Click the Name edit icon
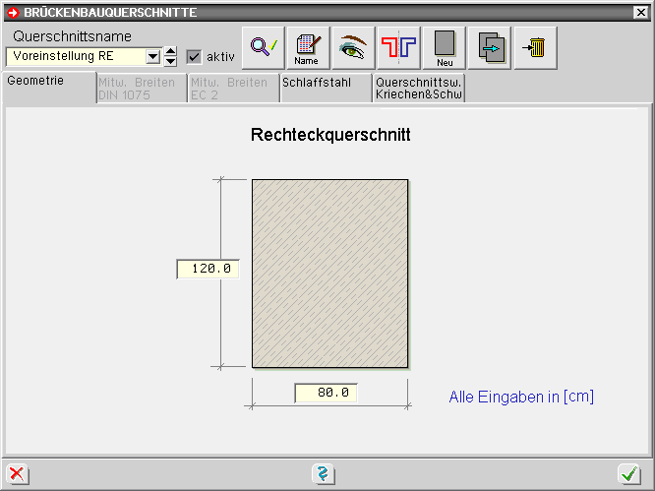The width and height of the screenshot is (655, 491). coord(307,47)
